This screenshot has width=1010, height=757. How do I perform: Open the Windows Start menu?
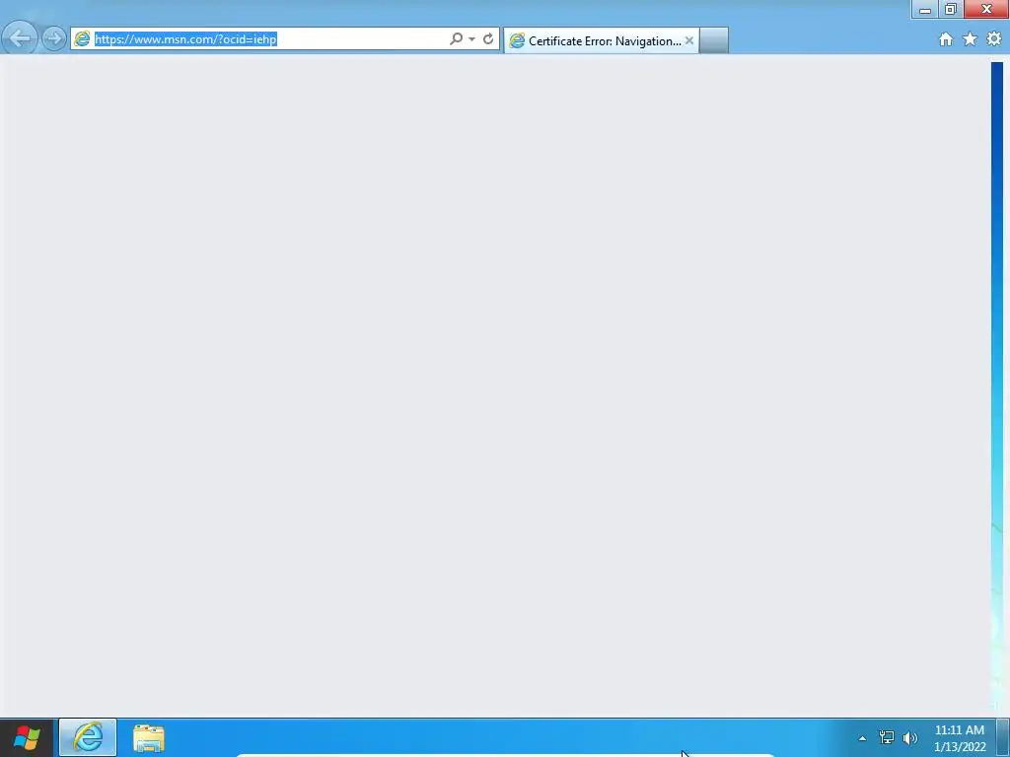(27, 737)
